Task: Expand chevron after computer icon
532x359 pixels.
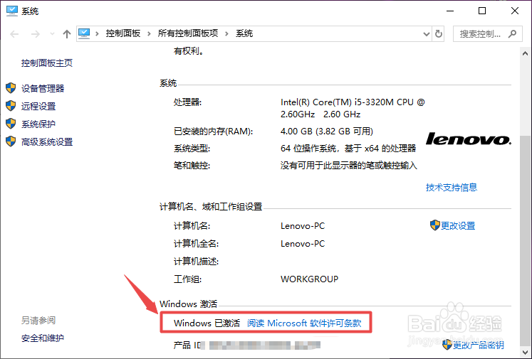Action: [97, 33]
